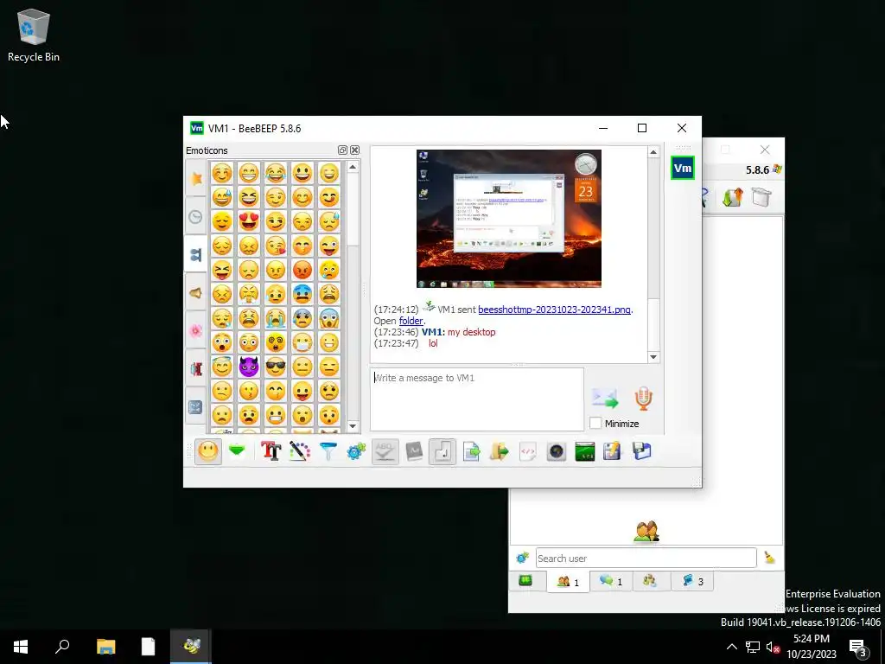Image resolution: width=885 pixels, height=664 pixels.
Task: Open File Explorer from taskbar
Action: click(105, 647)
